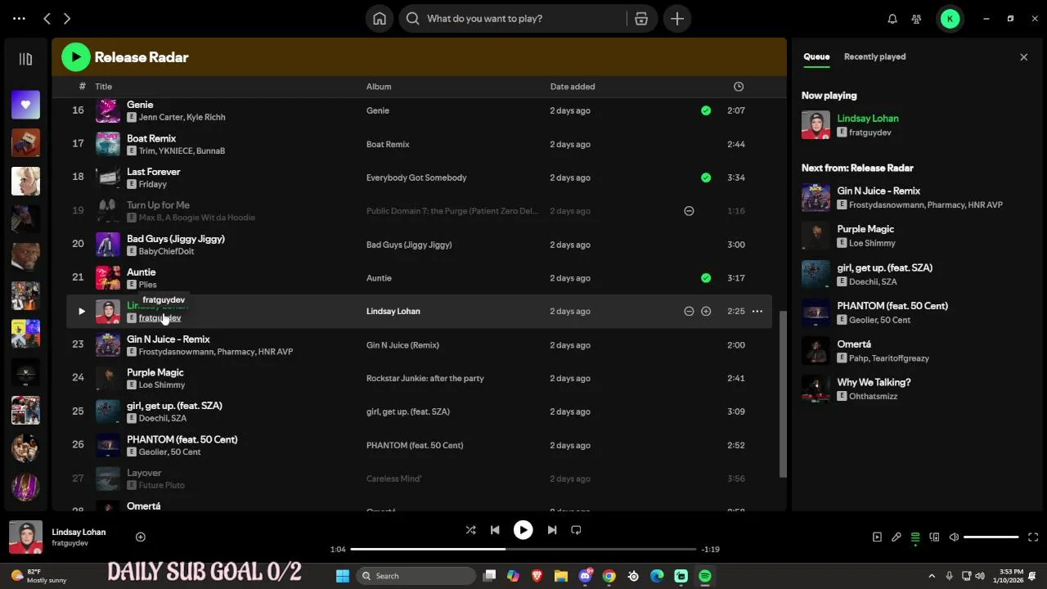1047x589 pixels.
Task: Open more options for Lindsay Lohan row
Action: pyautogui.click(x=757, y=312)
